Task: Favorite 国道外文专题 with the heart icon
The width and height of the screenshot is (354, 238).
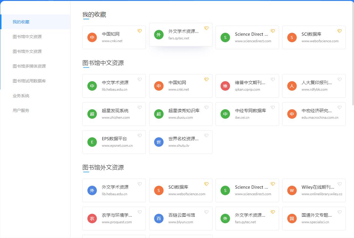Action: coord(339,212)
